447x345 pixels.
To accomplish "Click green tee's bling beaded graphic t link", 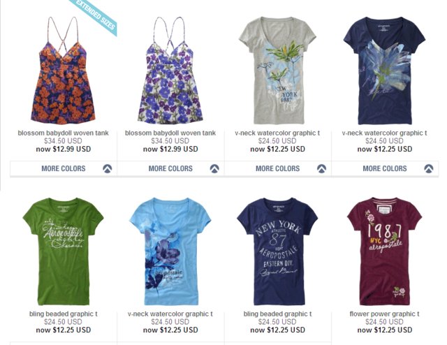I will (x=64, y=314).
